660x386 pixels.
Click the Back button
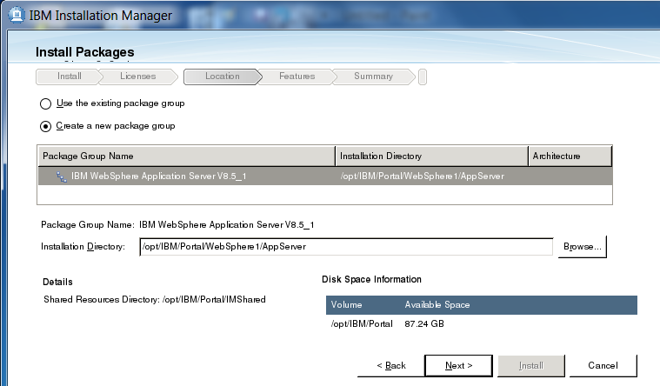(391, 366)
